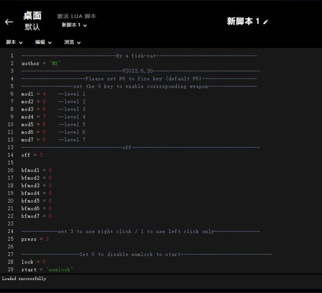
Task: Rename script using the pencil icon
Action: pos(265,22)
